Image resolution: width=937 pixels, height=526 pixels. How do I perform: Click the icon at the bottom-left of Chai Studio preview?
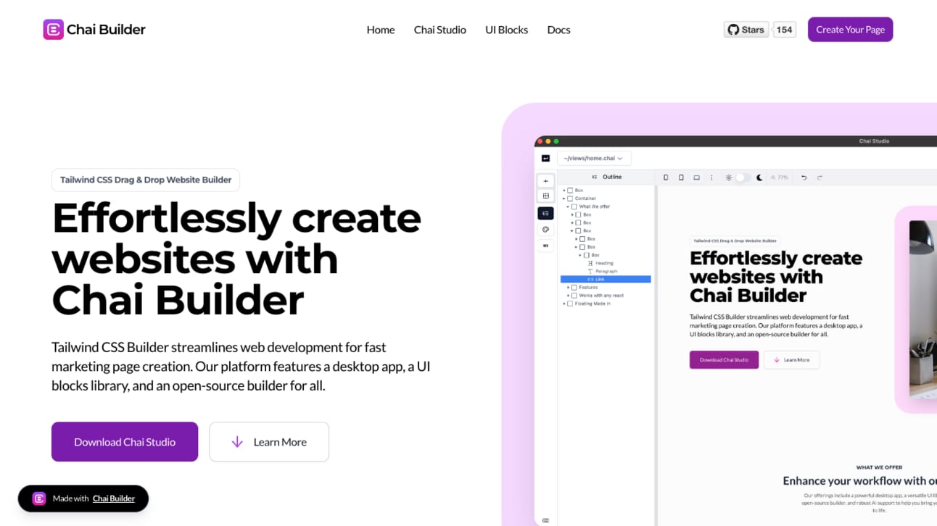pyautogui.click(x=545, y=520)
